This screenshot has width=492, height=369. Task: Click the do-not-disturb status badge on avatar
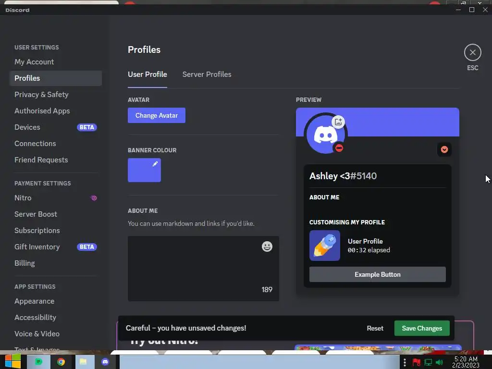[339, 148]
